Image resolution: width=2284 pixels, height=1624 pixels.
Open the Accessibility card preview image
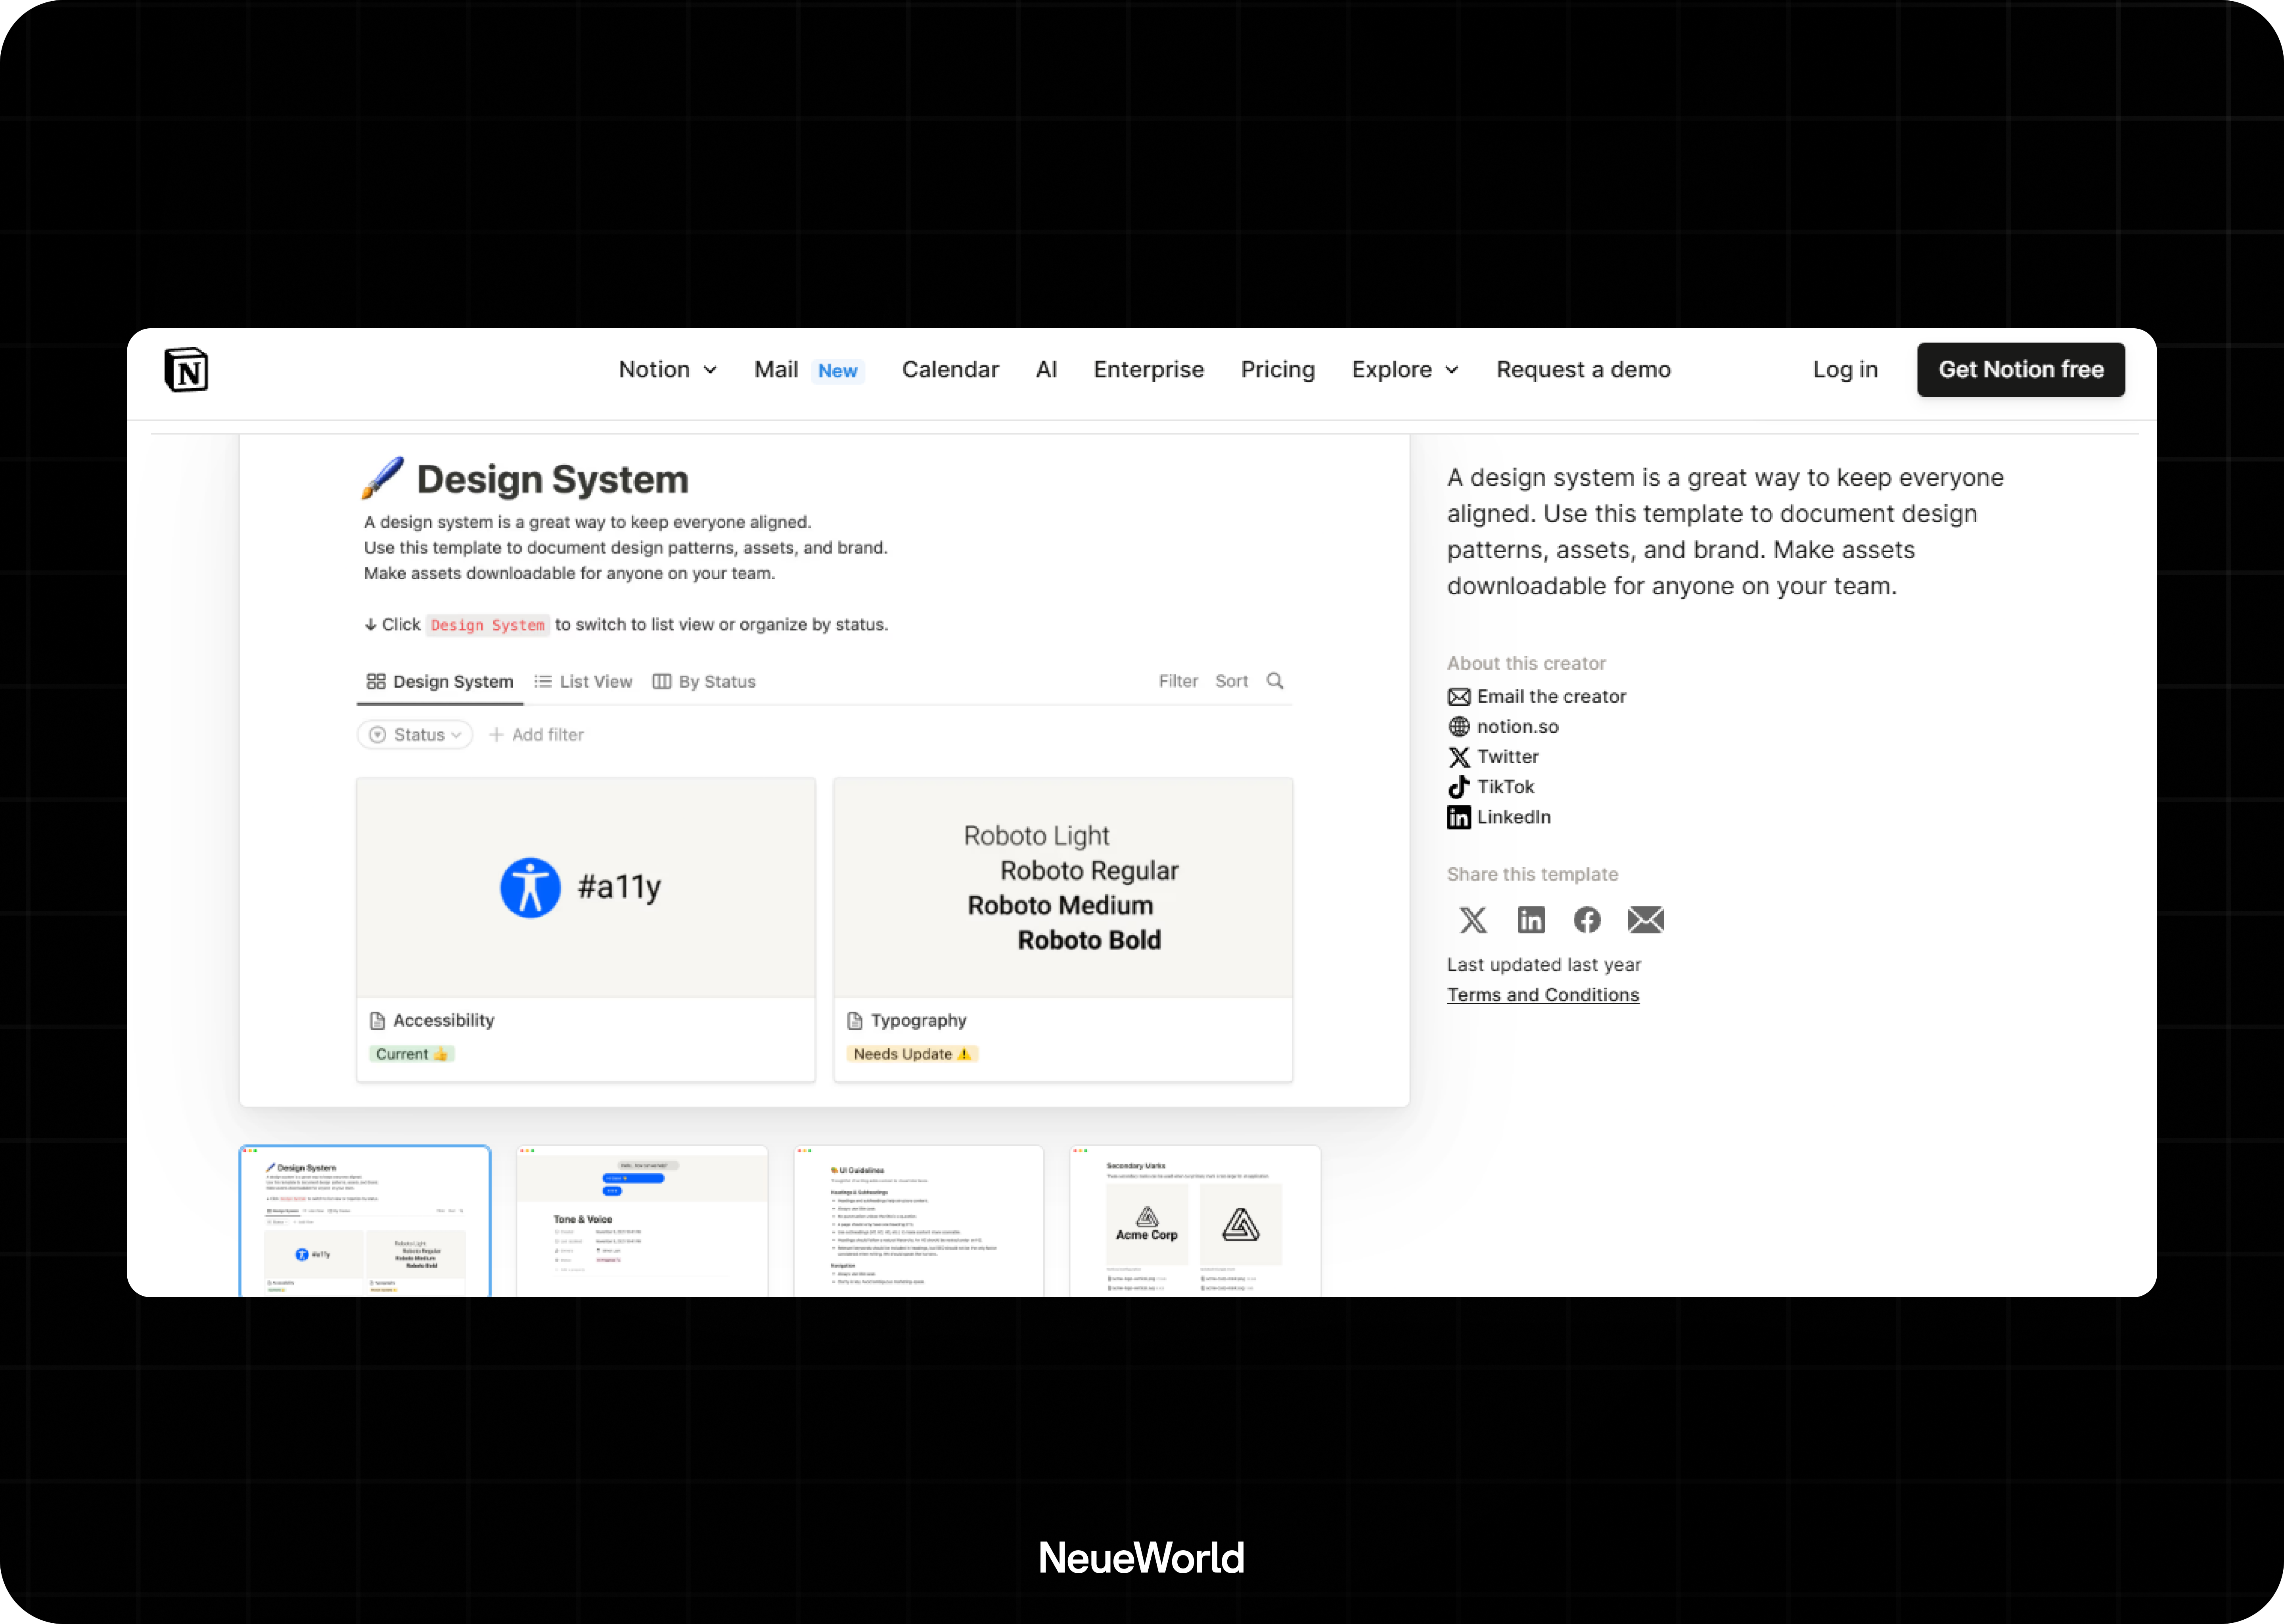pos(586,888)
